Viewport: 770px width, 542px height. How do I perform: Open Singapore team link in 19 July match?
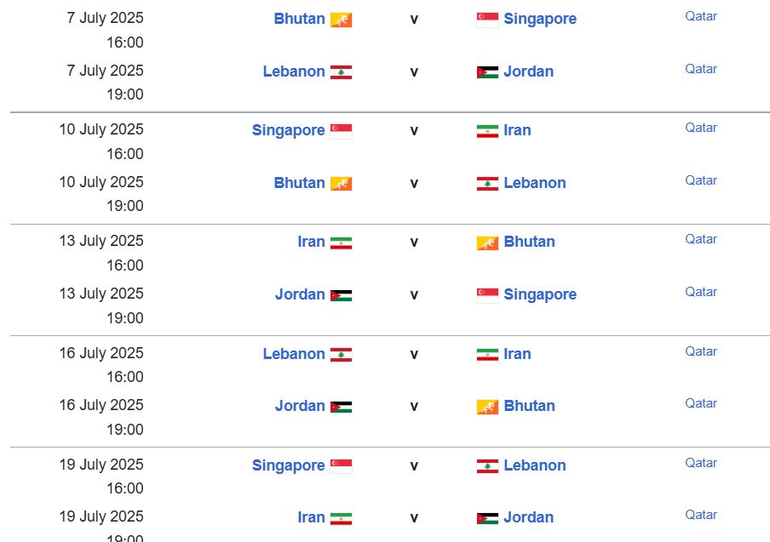pyautogui.click(x=288, y=465)
